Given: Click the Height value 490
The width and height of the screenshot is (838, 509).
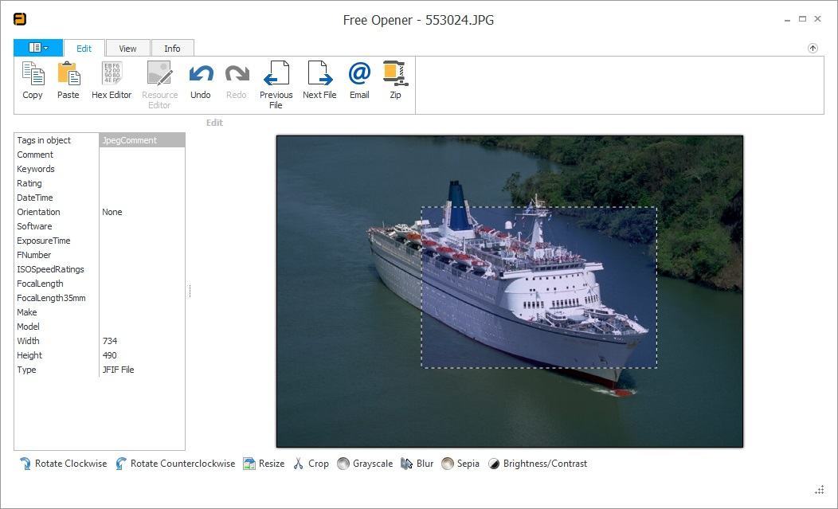Looking at the screenshot, I should click(x=110, y=355).
